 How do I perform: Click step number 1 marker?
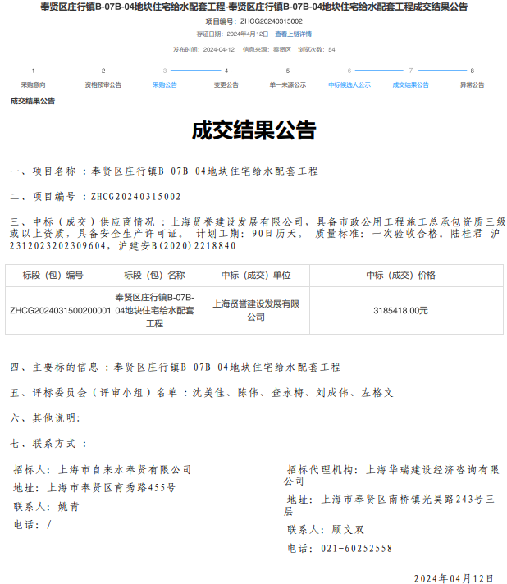coord(33,71)
